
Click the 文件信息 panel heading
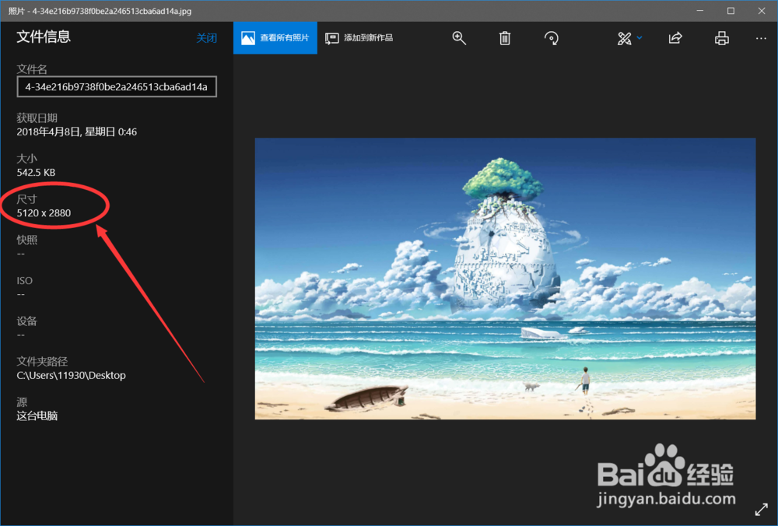(x=44, y=37)
